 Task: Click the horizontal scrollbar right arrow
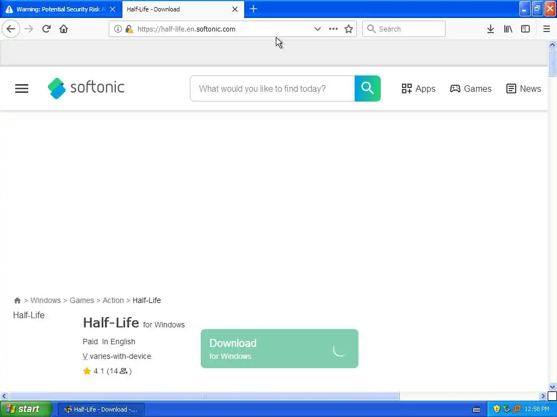coord(543,396)
